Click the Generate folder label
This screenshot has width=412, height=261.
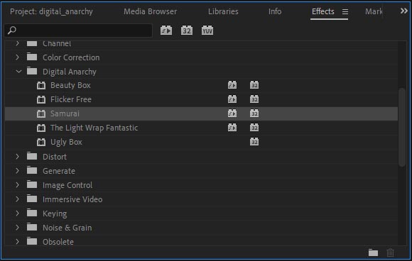point(59,171)
